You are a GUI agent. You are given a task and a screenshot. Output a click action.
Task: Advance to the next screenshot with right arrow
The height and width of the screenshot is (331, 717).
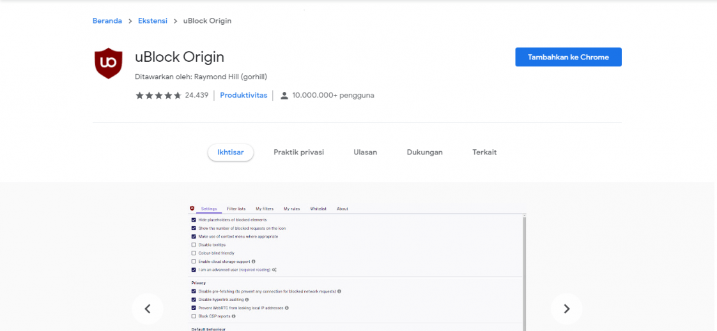click(x=567, y=309)
